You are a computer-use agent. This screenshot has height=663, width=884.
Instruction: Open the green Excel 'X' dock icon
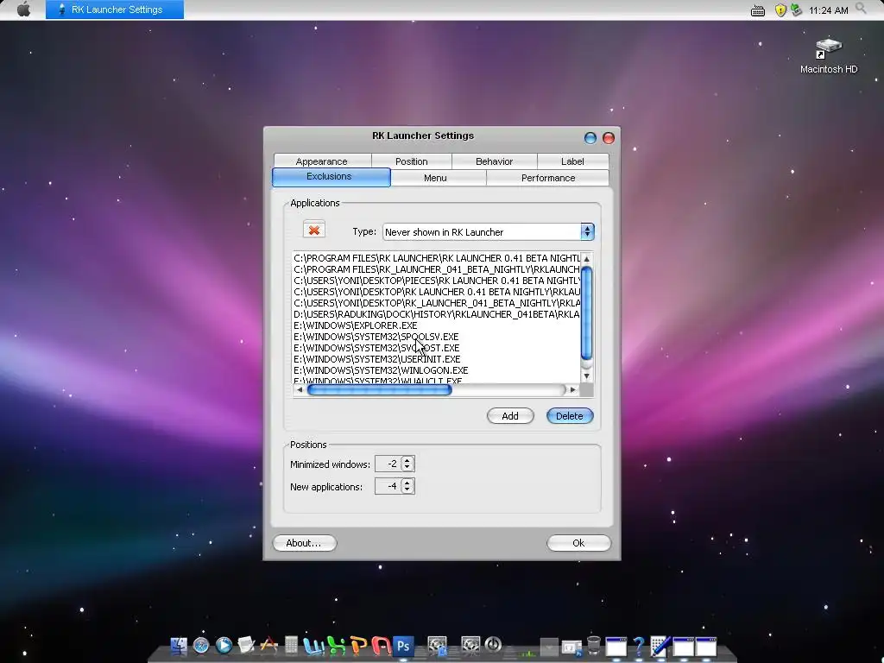(336, 645)
